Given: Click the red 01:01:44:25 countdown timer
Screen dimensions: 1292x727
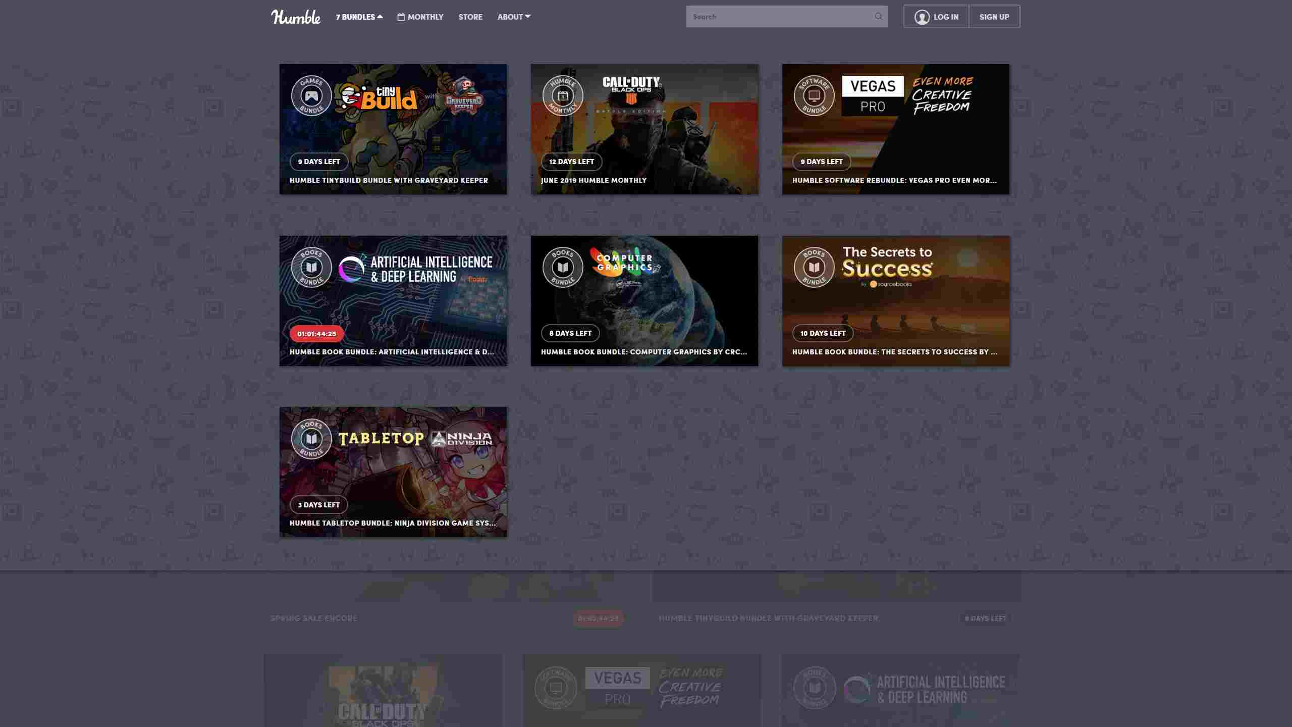Looking at the screenshot, I should [316, 334].
